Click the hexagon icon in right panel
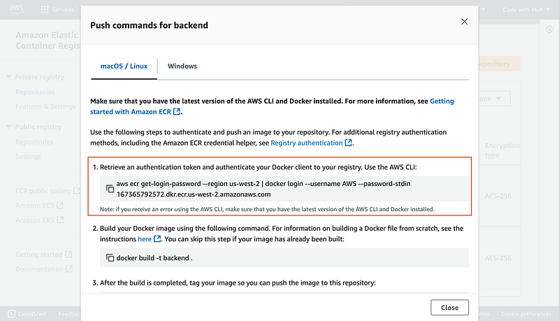Image resolution: width=559 pixels, height=321 pixels. 549,29
